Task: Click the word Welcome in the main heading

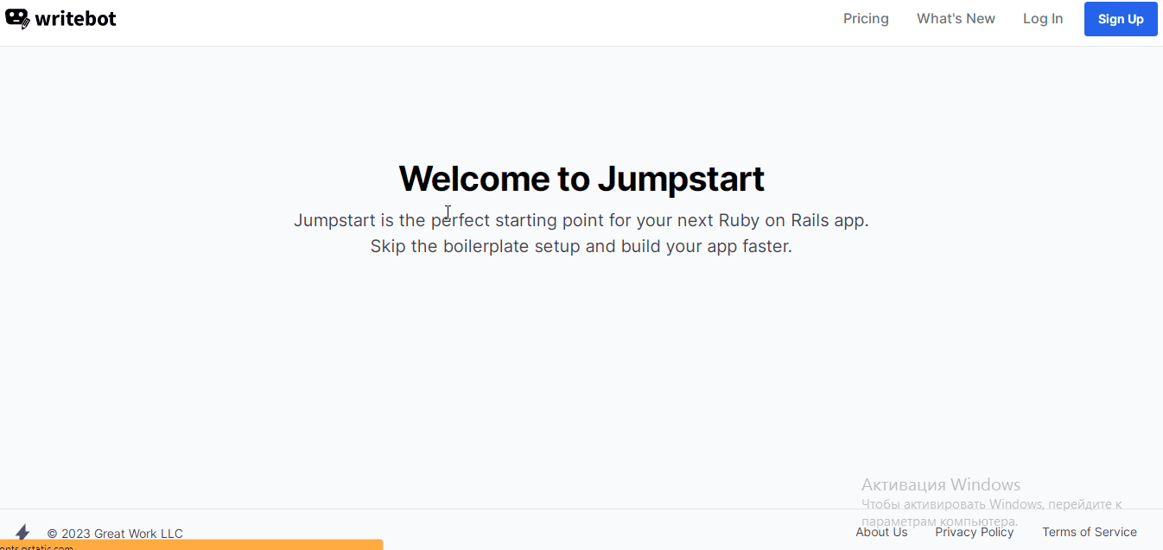Action: pos(474,179)
